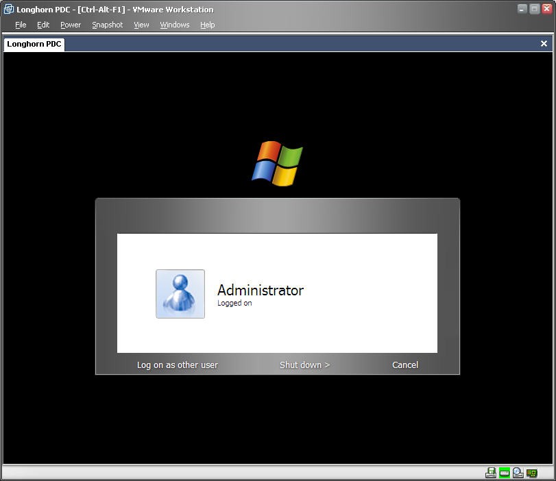The height and width of the screenshot is (481, 556).
Task: Open the View menu
Action: point(141,25)
